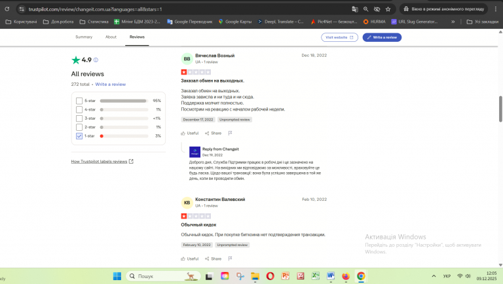Open File Explorer from the taskbar

coord(255,276)
